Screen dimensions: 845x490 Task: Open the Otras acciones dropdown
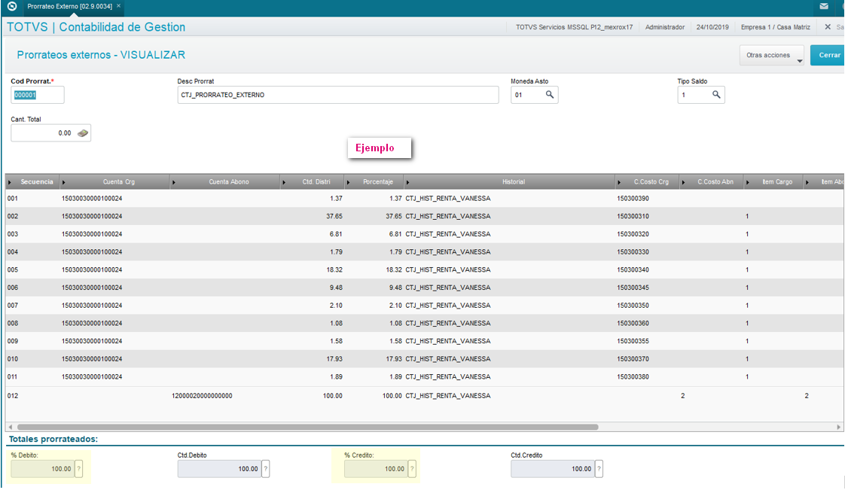pyautogui.click(x=772, y=56)
